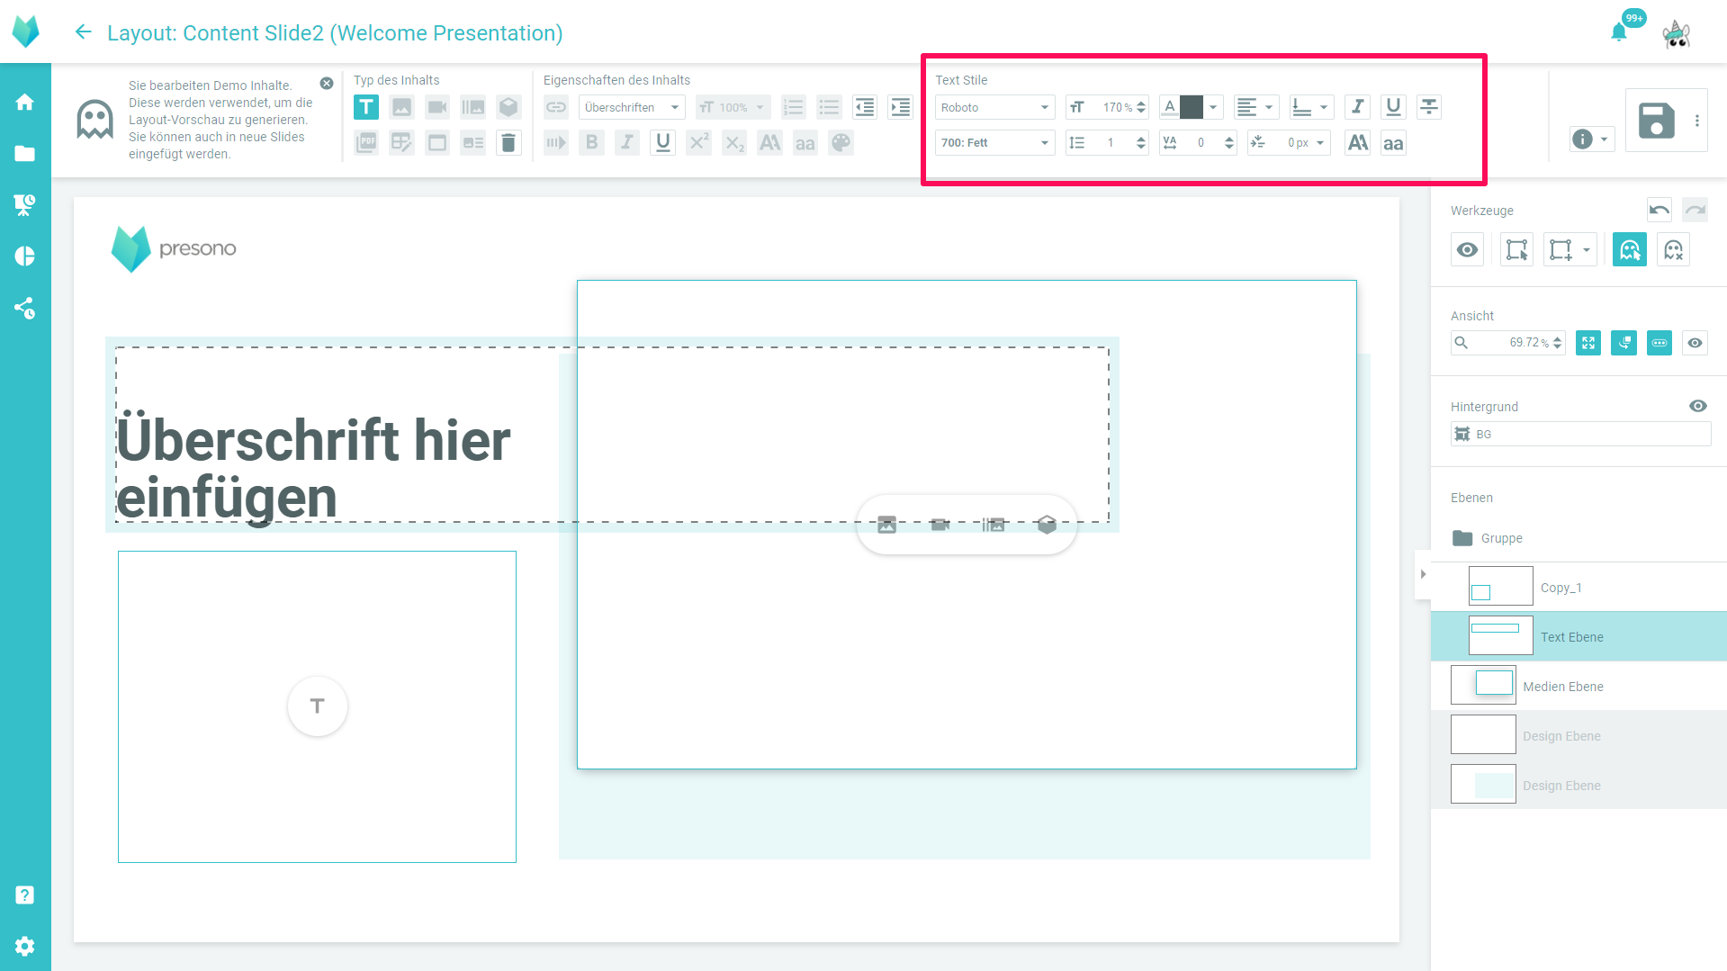Viewport: 1727px width, 971px height.
Task: Toggle the highlighted ghost mode tool
Action: pos(1629,249)
